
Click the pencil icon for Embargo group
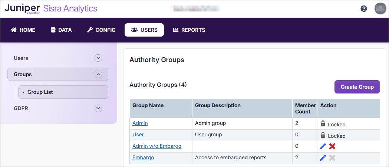pos(323,158)
